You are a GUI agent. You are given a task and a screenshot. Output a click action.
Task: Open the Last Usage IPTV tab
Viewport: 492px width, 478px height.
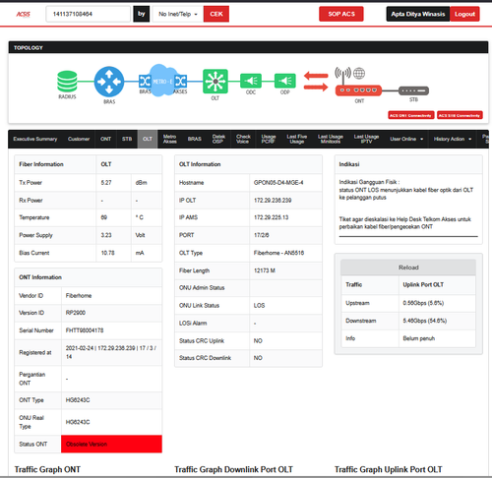(x=366, y=139)
